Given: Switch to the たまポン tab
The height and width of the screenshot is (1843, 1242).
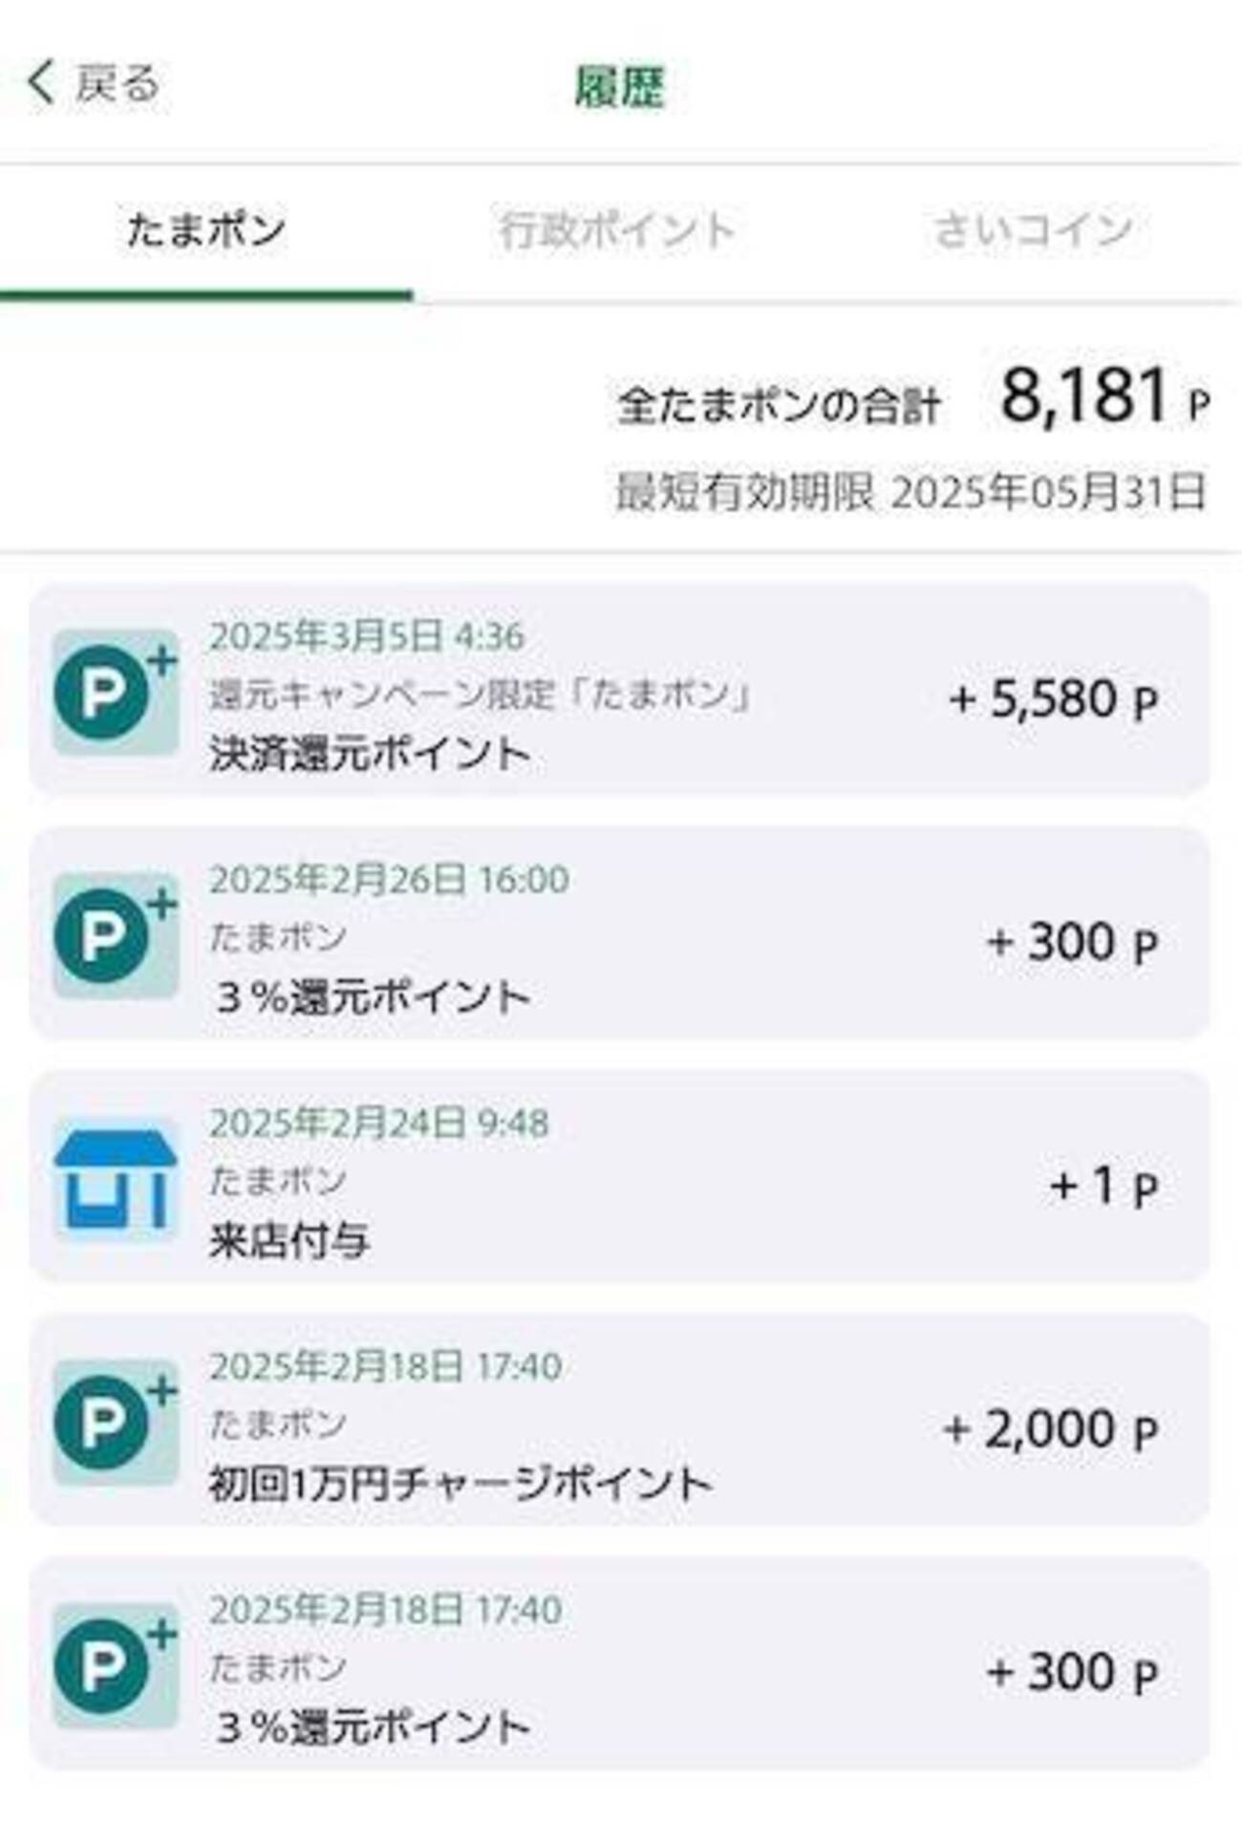Looking at the screenshot, I should tap(205, 231).
